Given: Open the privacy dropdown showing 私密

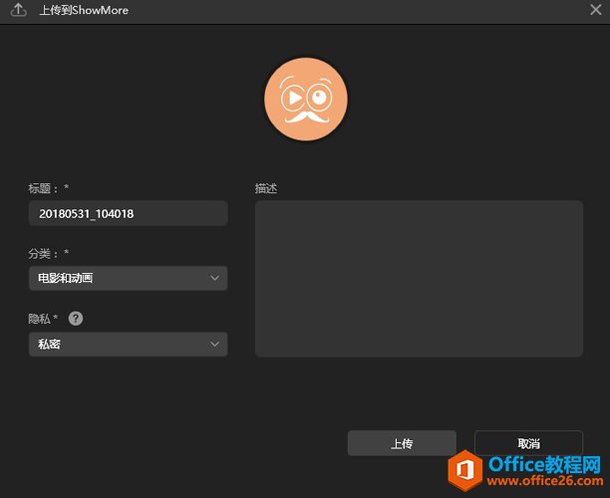Looking at the screenshot, I should (x=129, y=344).
